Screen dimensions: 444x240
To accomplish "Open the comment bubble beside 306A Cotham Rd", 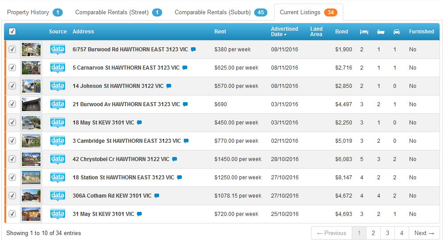I will [x=157, y=196].
